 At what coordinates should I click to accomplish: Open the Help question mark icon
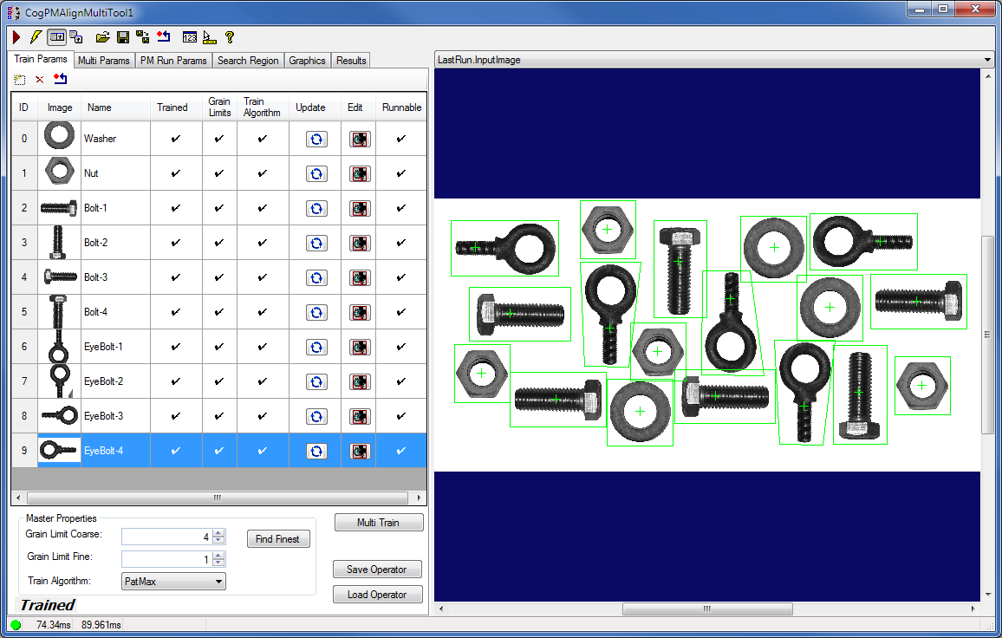pyautogui.click(x=230, y=37)
